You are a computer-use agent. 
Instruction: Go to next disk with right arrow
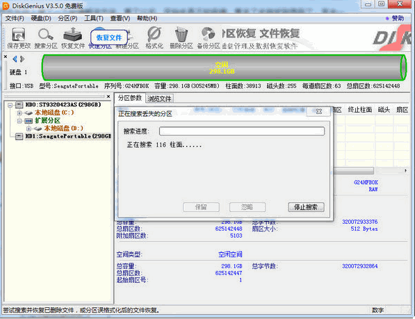[x=22, y=59]
